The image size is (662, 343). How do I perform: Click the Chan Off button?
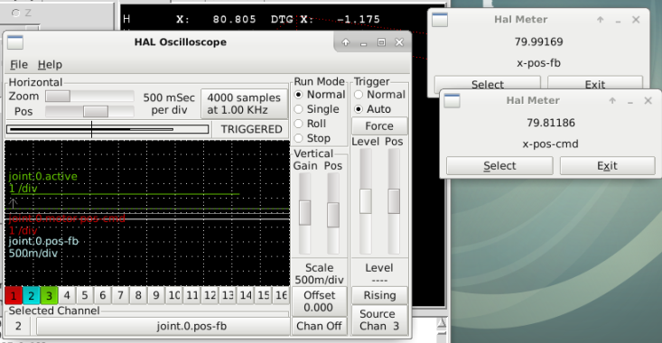click(319, 326)
